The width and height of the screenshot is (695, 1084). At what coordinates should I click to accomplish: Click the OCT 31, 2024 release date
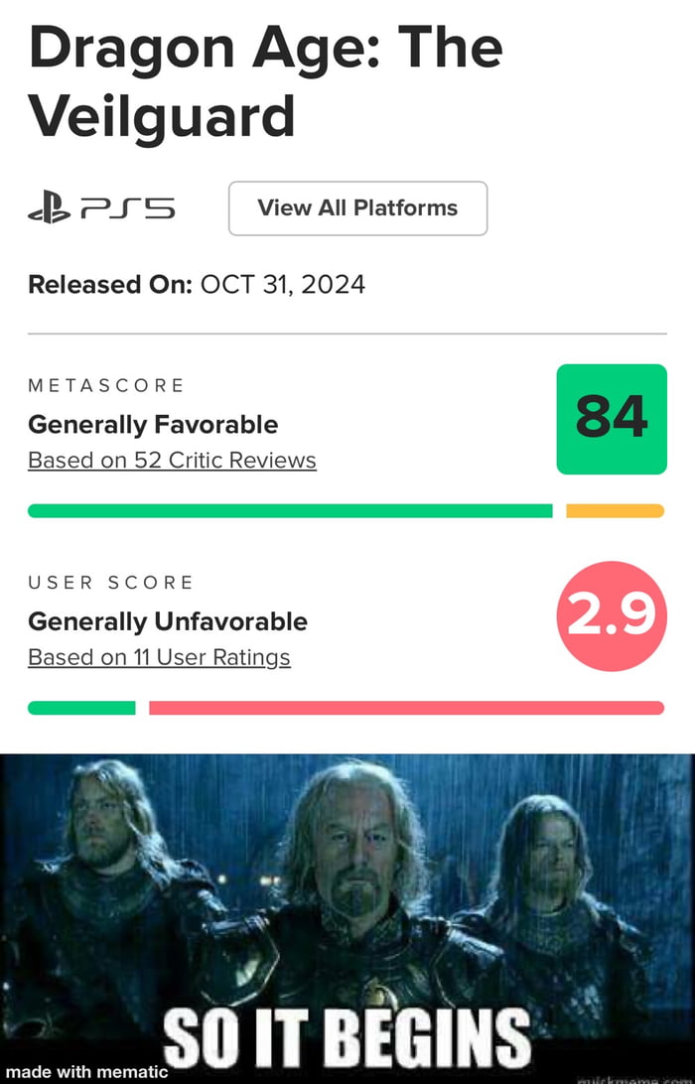coord(283,285)
